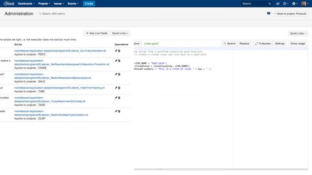Click the editor horizontal scrollbar
The image size is (312, 175).
click(221, 169)
